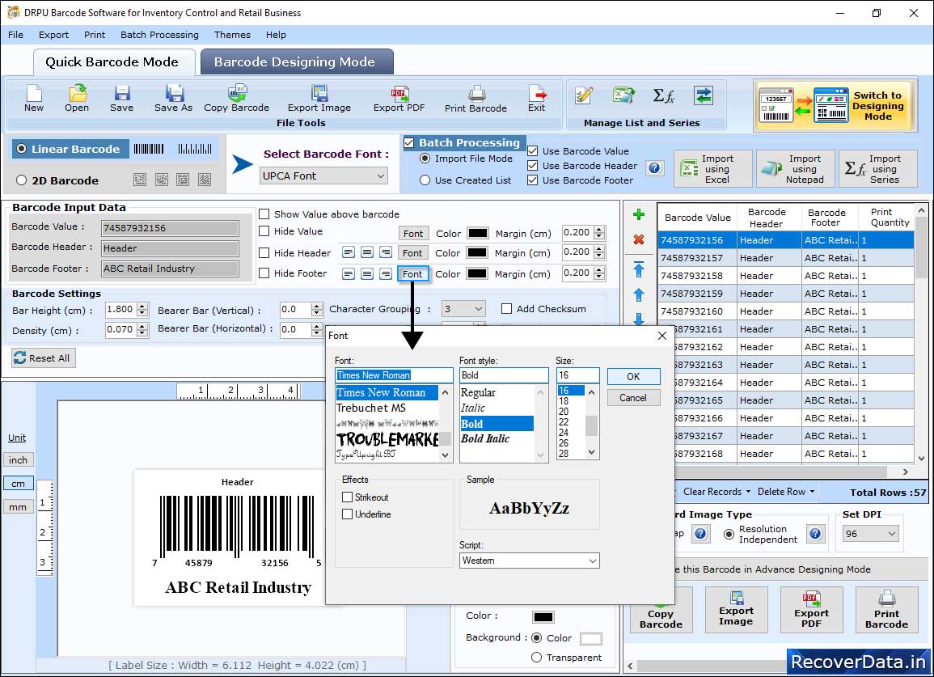
Task: Check Strikeout effect in Font dialog
Action: [347, 497]
